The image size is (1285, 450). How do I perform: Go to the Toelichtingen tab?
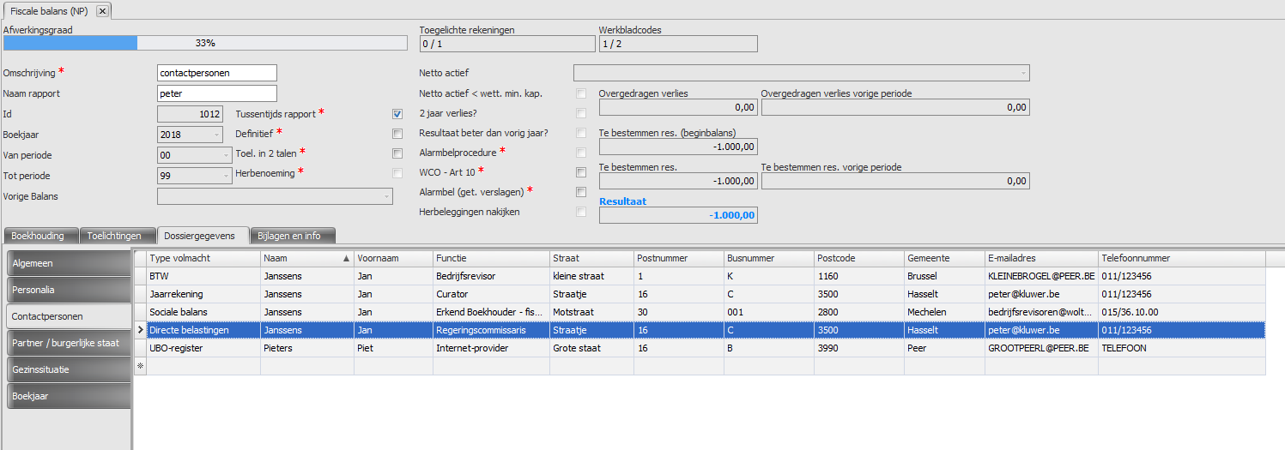click(x=117, y=236)
